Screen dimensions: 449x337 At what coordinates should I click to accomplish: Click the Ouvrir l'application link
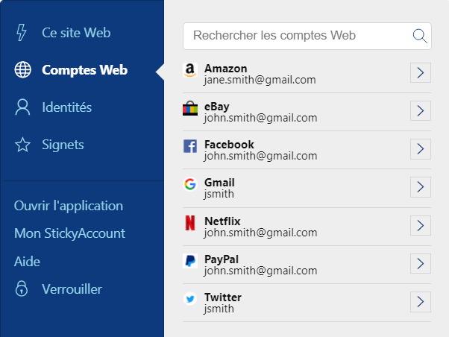pyautogui.click(x=69, y=206)
